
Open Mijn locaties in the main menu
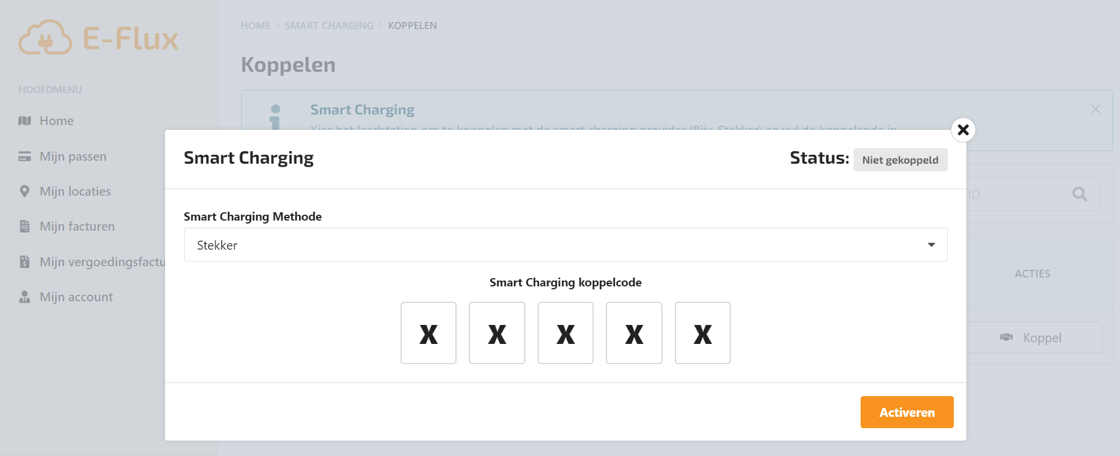click(75, 192)
